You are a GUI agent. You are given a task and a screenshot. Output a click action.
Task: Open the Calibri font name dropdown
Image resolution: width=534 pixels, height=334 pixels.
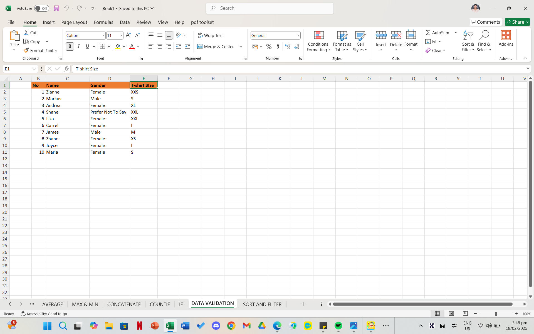[103, 35]
